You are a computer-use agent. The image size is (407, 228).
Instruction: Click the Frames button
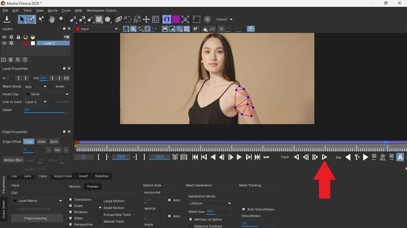(x=93, y=186)
